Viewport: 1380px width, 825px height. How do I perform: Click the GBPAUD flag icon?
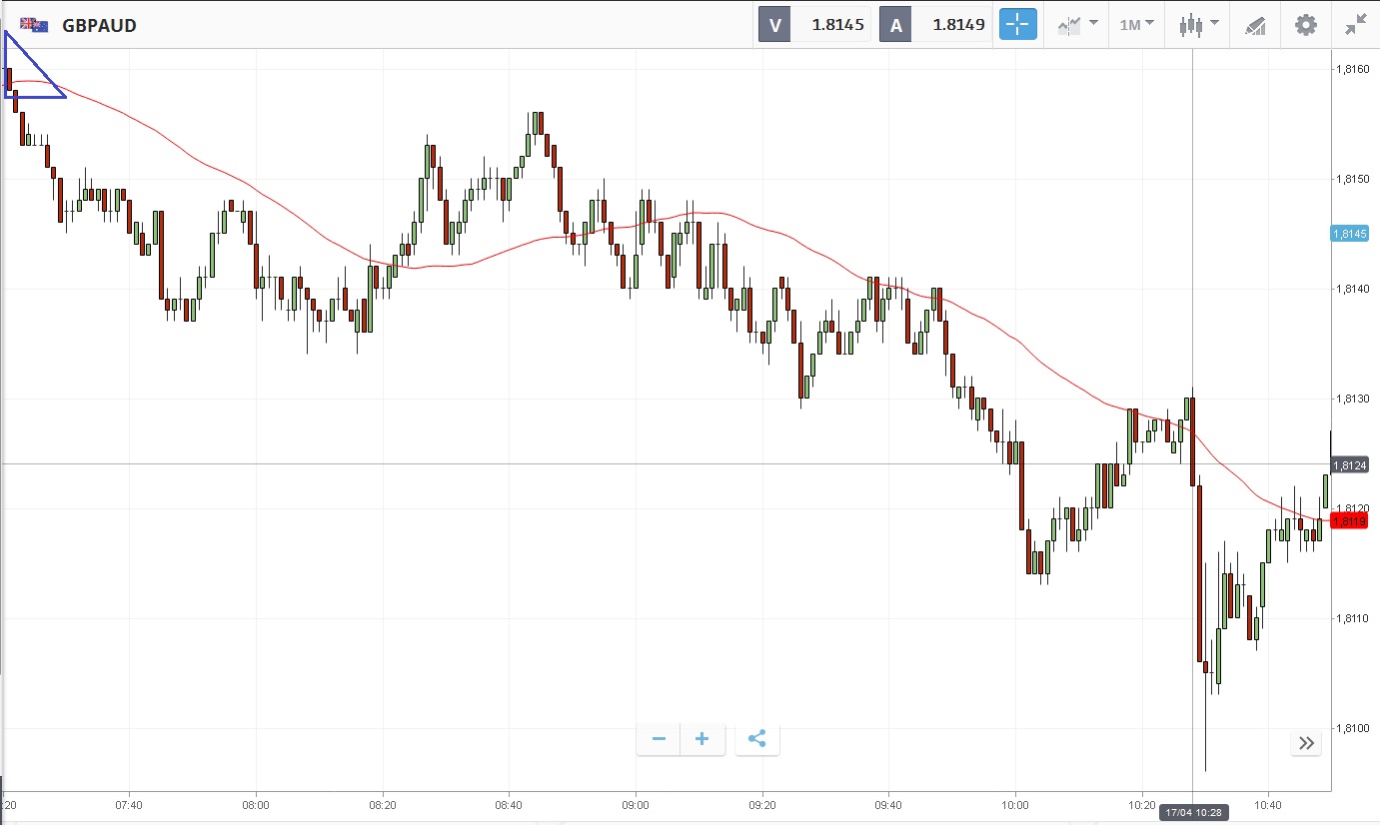tap(34, 25)
